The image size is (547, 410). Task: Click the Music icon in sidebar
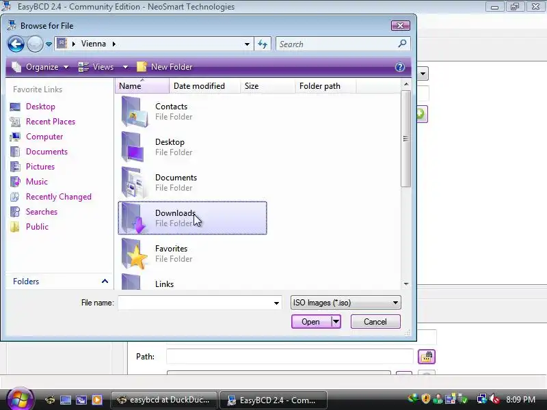15,182
